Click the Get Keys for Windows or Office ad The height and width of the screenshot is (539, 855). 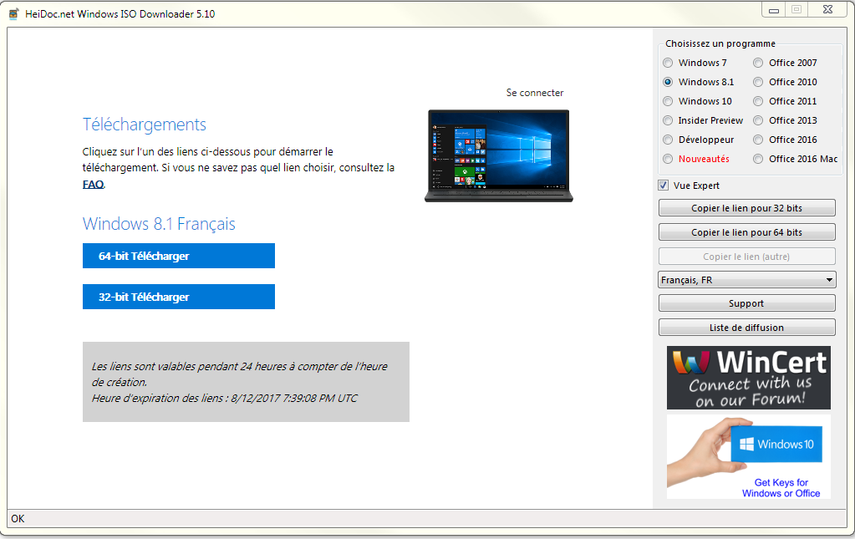(749, 457)
